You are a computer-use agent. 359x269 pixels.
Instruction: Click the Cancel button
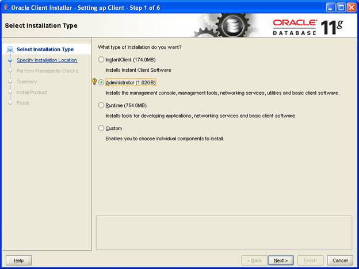(x=340, y=260)
